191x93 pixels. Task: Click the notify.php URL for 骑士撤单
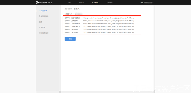[109, 29]
